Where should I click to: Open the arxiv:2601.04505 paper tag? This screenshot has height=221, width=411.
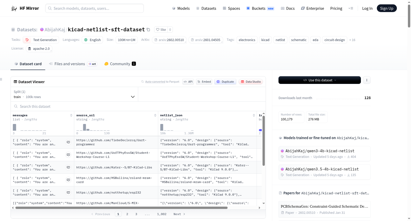(x=206, y=40)
